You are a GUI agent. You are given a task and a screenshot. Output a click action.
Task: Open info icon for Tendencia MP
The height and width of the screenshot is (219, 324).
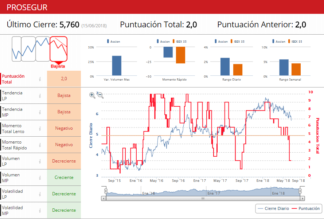tap(40, 112)
